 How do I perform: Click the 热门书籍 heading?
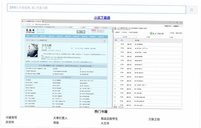tap(101, 111)
